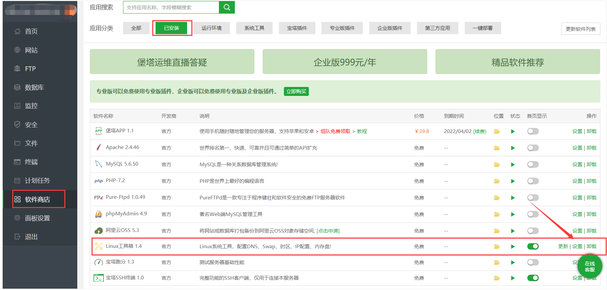Select the 运行环境 category tab

pos(212,28)
